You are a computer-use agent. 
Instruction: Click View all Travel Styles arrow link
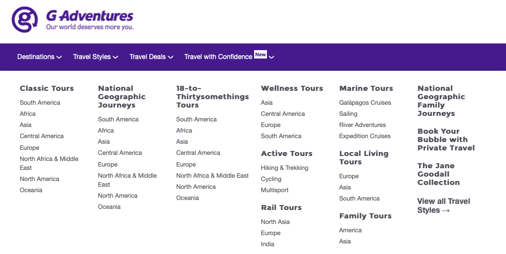point(444,206)
